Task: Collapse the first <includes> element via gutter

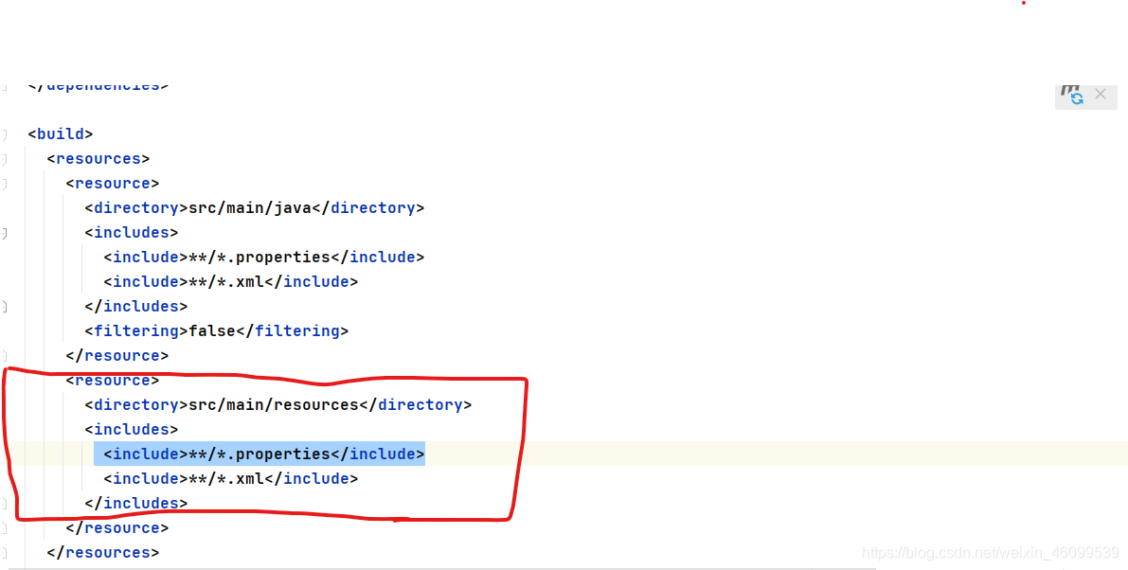Action: tap(4, 232)
